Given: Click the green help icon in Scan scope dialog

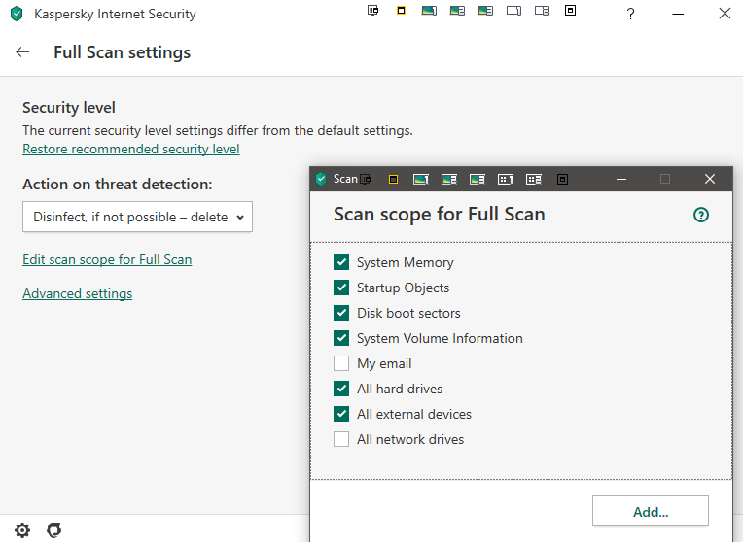Looking at the screenshot, I should (x=701, y=215).
